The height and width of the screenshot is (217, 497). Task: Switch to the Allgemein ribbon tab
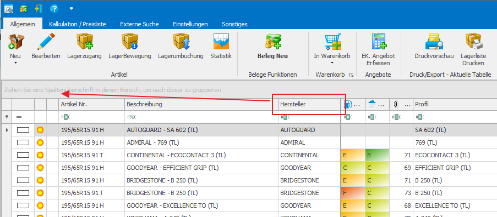(x=23, y=24)
